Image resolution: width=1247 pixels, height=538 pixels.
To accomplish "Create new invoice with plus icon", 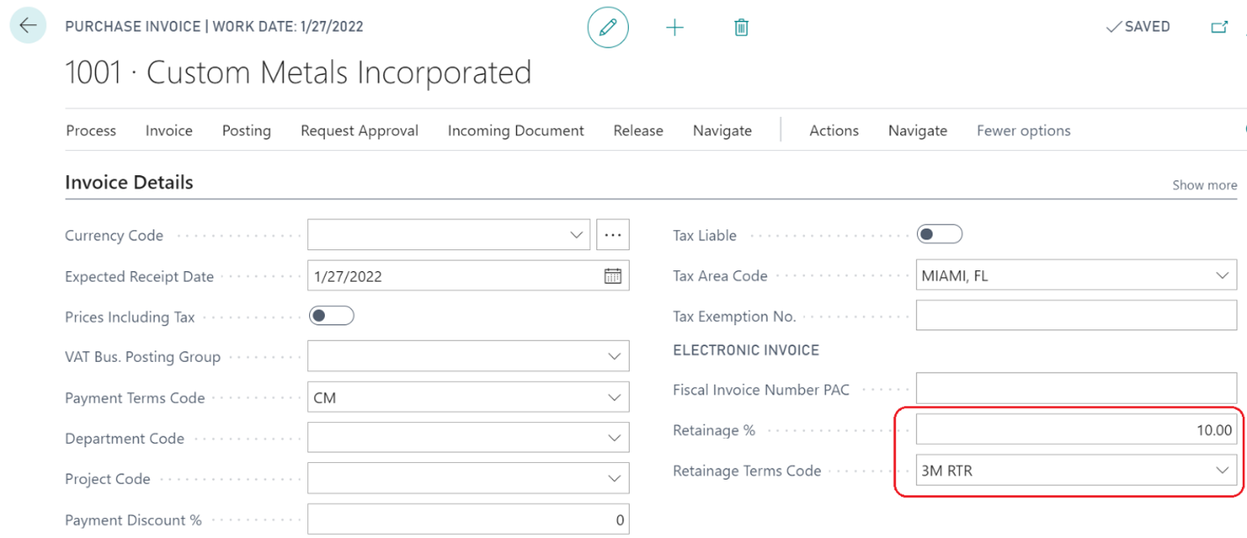I will 675,28.
